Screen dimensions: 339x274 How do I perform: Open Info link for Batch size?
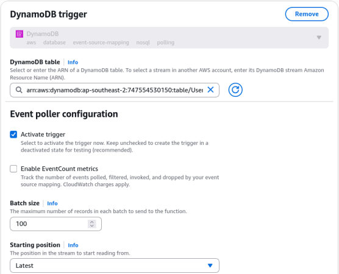(52, 203)
